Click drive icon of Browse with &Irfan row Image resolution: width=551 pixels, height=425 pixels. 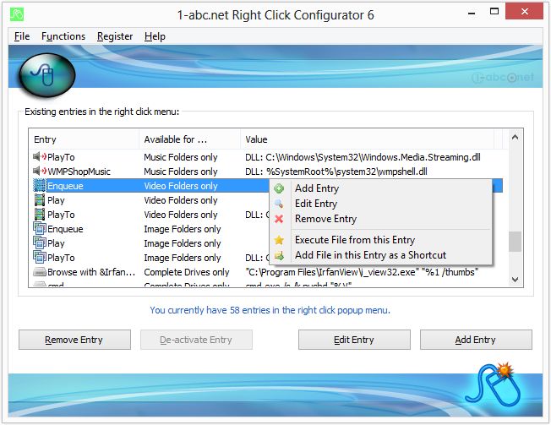[40, 272]
